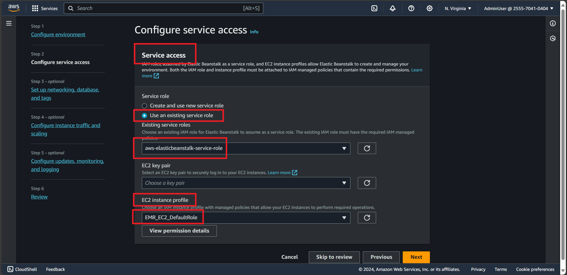
Task: Click Skip to review
Action: click(334, 257)
